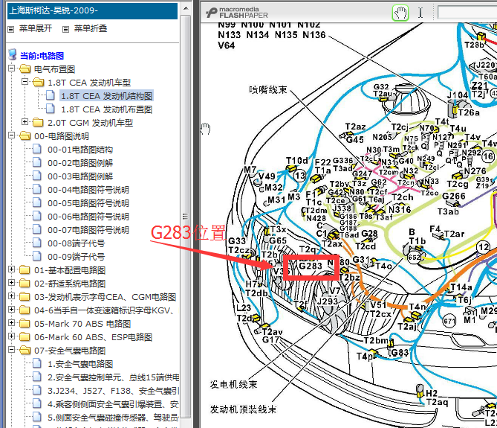Click the J104 label in diagram

click(x=457, y=95)
